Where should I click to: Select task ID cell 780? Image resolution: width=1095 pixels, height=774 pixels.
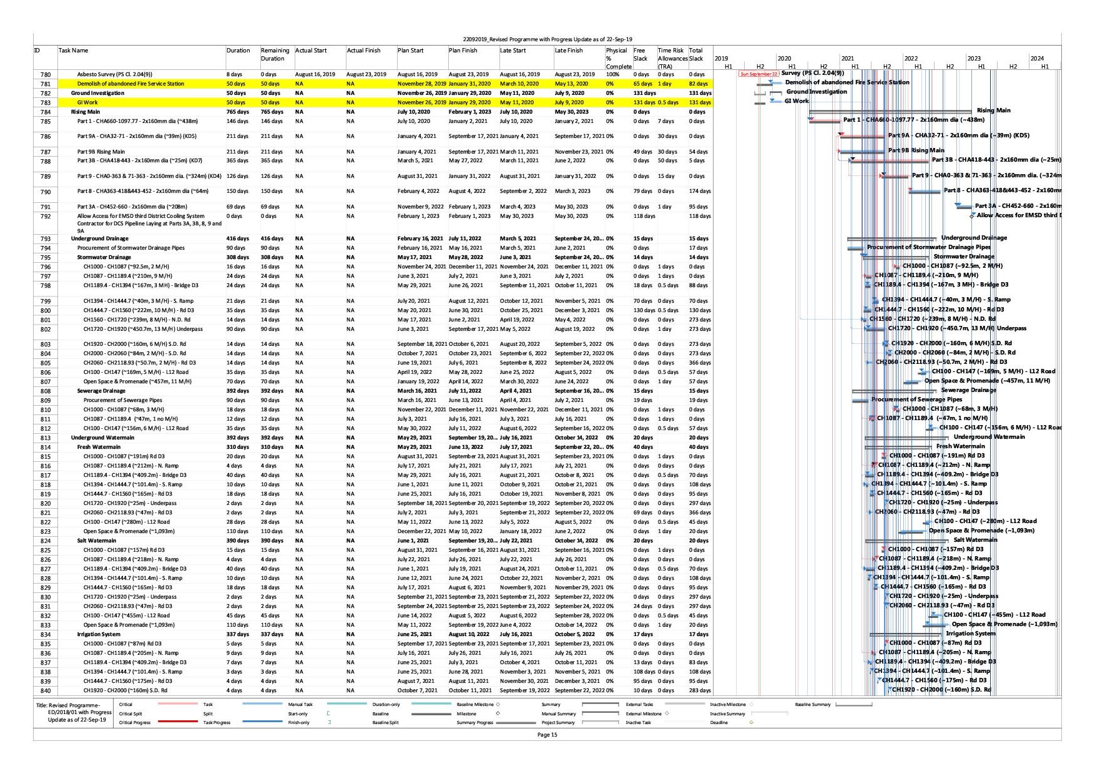pos(46,74)
